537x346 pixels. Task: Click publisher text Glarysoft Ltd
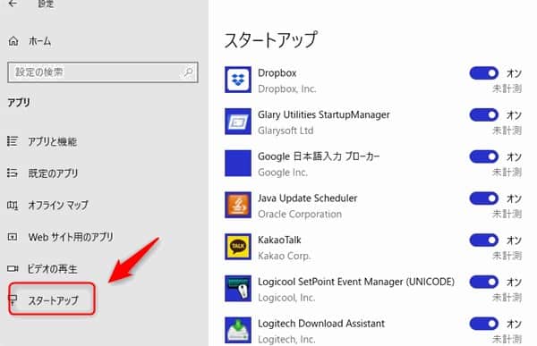point(286,131)
